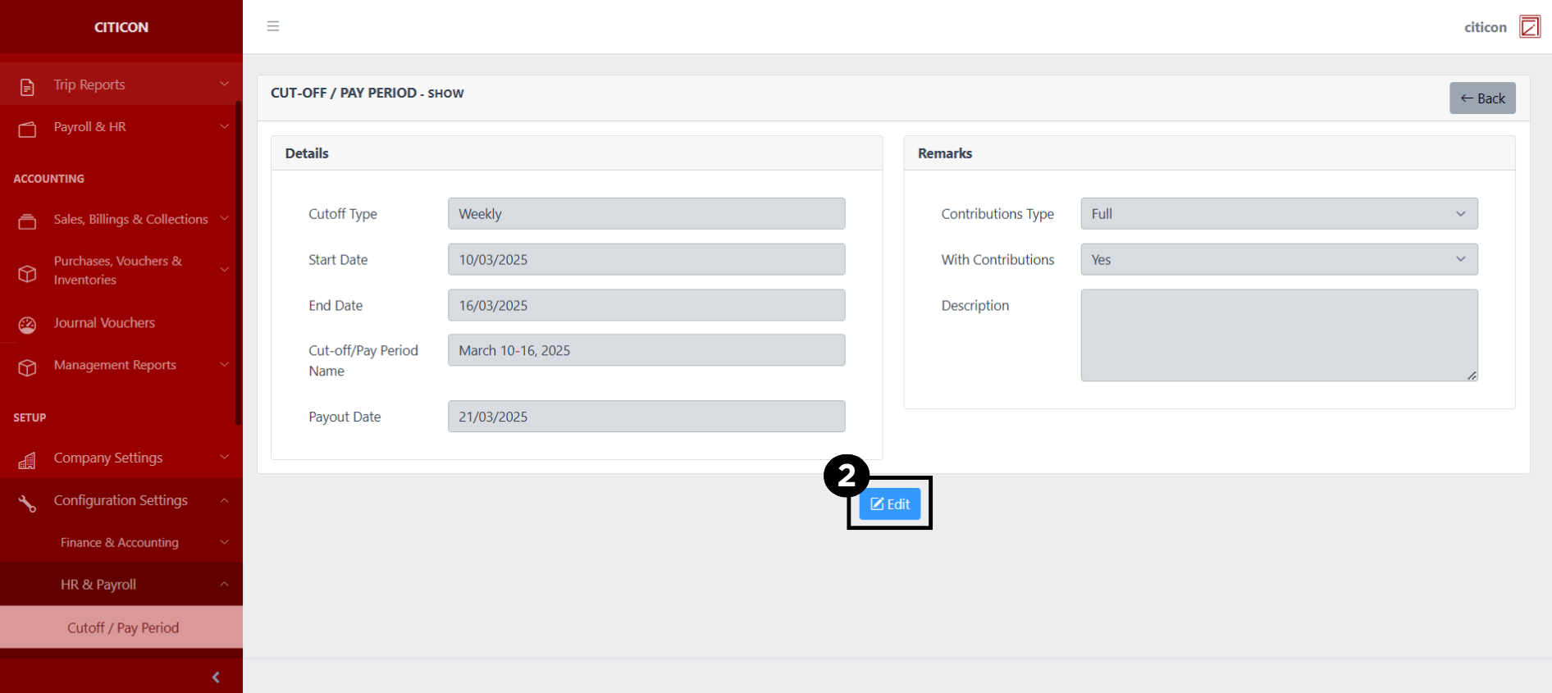
Task: Click the Configuration Settings wrench icon
Action: coord(27,503)
